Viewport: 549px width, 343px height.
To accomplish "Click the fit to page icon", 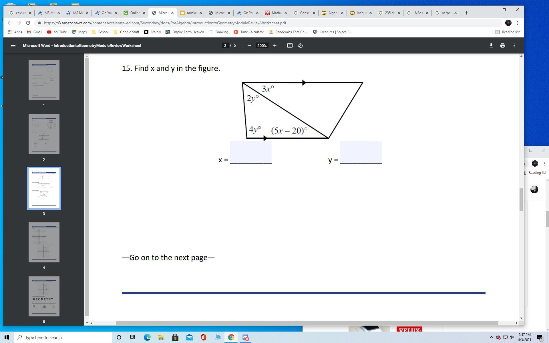I will point(290,45).
